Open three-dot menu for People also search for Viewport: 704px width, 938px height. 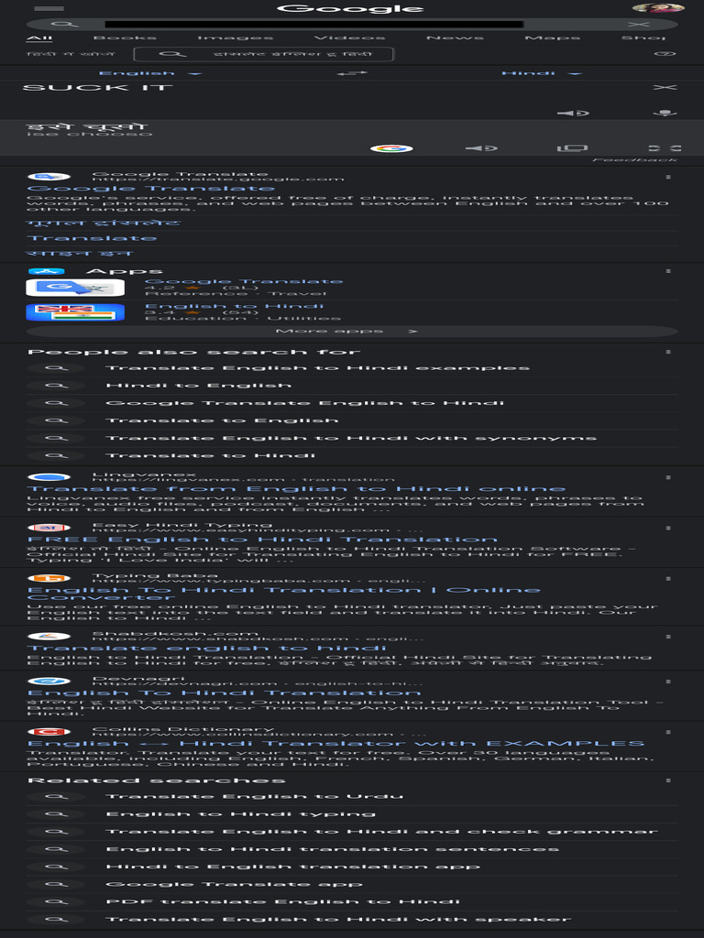[x=668, y=352]
